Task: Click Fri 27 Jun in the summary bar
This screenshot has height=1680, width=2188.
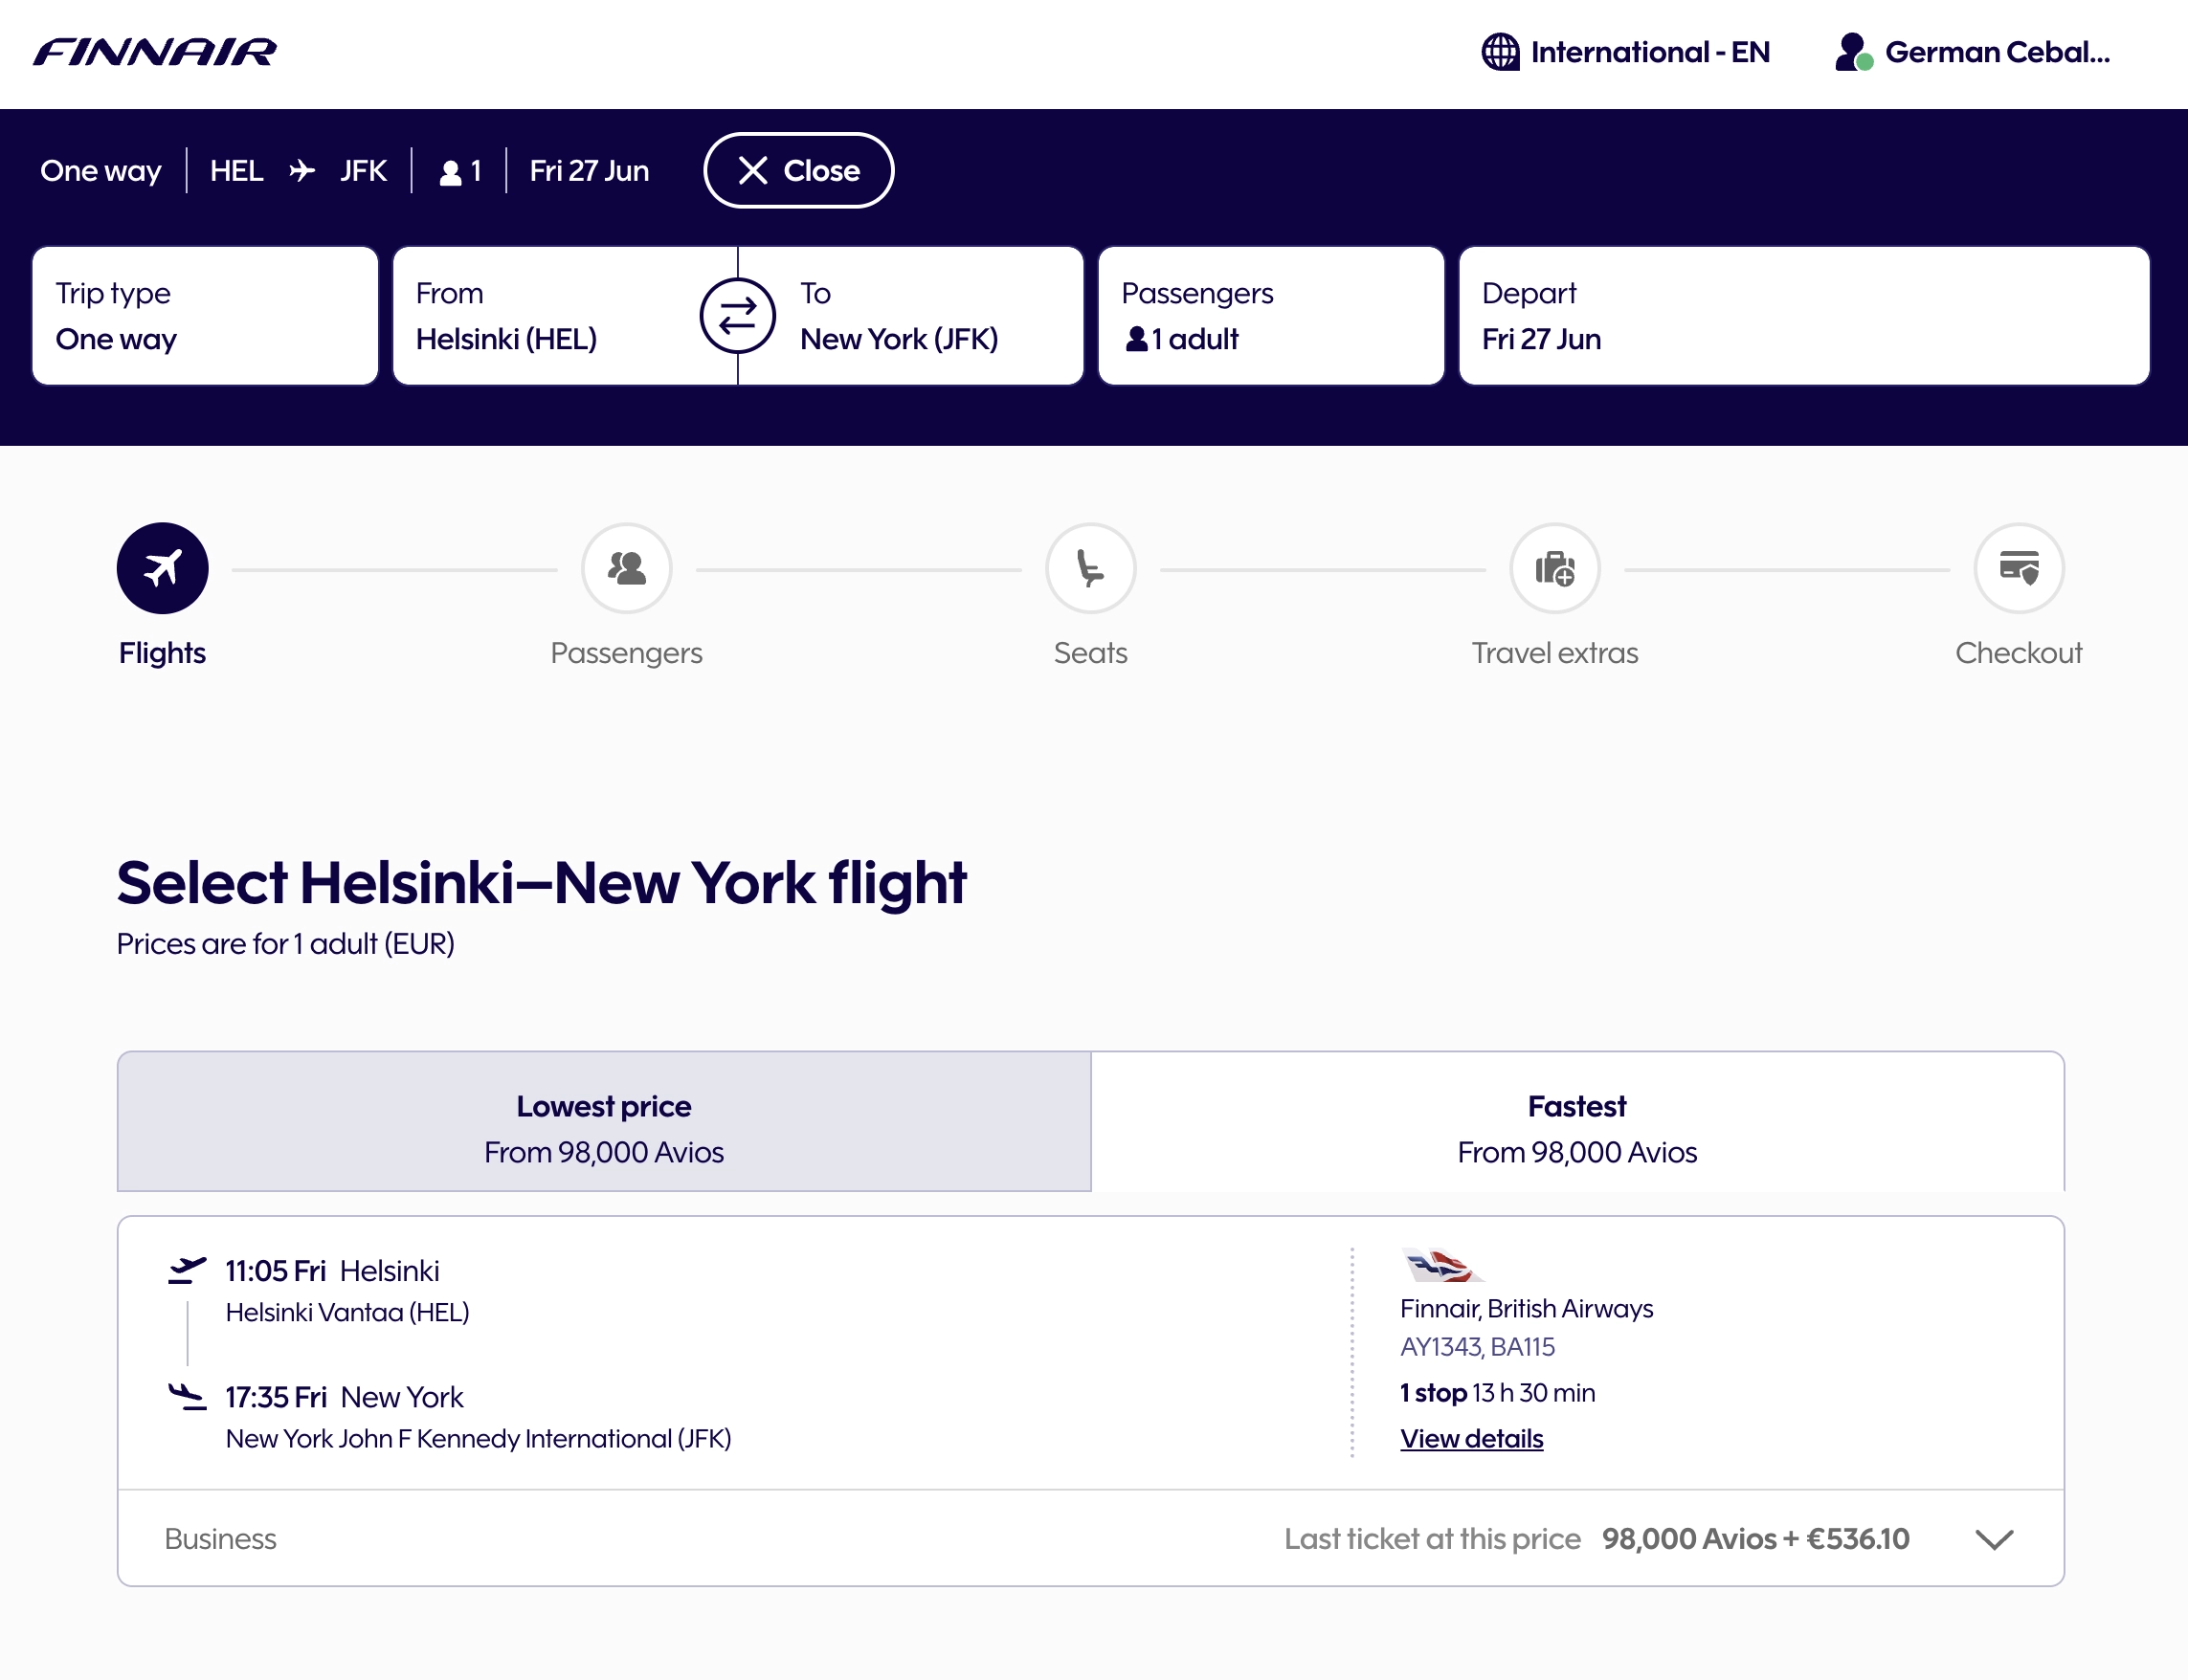Action: point(590,171)
